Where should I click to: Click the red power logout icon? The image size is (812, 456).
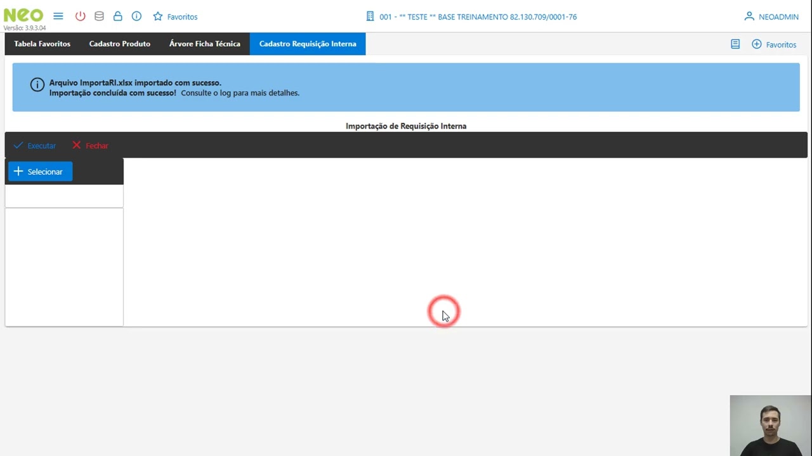(x=80, y=16)
